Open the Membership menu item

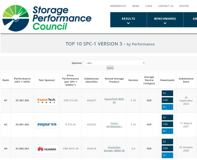point(118,6)
